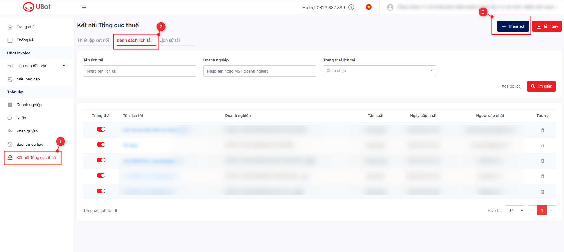Toggle the second schedule's status switch
Image resolution: width=564 pixels, height=252 pixels.
101,145
